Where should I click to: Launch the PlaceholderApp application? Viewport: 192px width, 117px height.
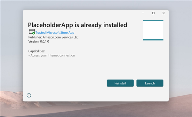150,83
